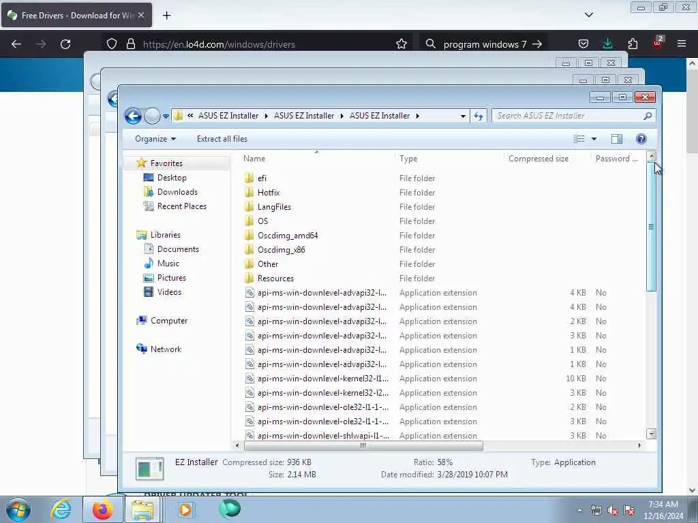The height and width of the screenshot is (523, 698).
Task: Open List all tabs dropdown in Firefox
Action: coord(588,15)
